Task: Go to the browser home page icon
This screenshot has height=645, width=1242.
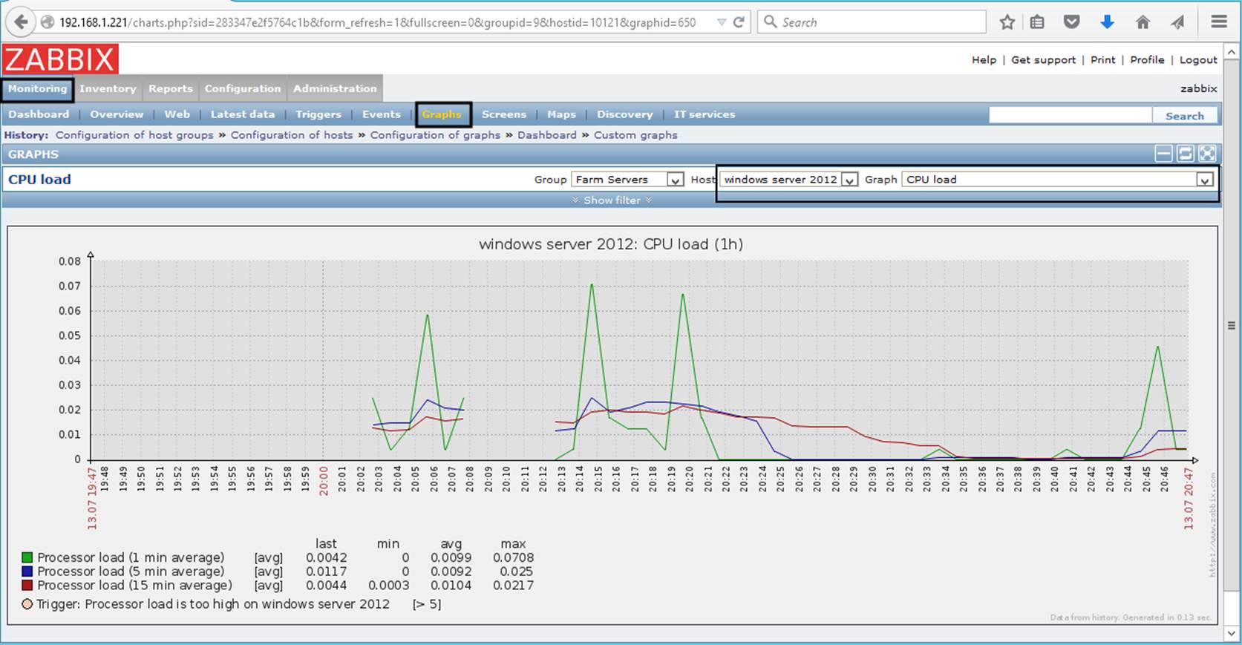Action: point(1143,22)
